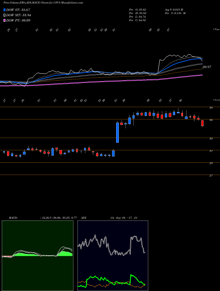Select the 'DOW ST: 35.67' legend text

click(x=18, y=10)
